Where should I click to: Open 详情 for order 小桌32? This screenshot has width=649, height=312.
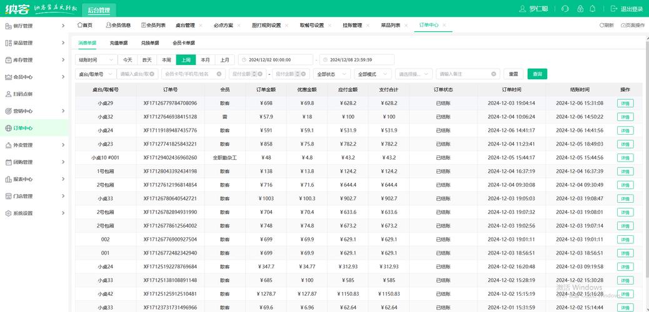[x=625, y=117]
